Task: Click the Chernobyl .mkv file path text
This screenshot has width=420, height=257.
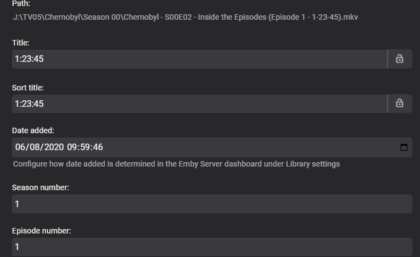Action: coord(186,17)
